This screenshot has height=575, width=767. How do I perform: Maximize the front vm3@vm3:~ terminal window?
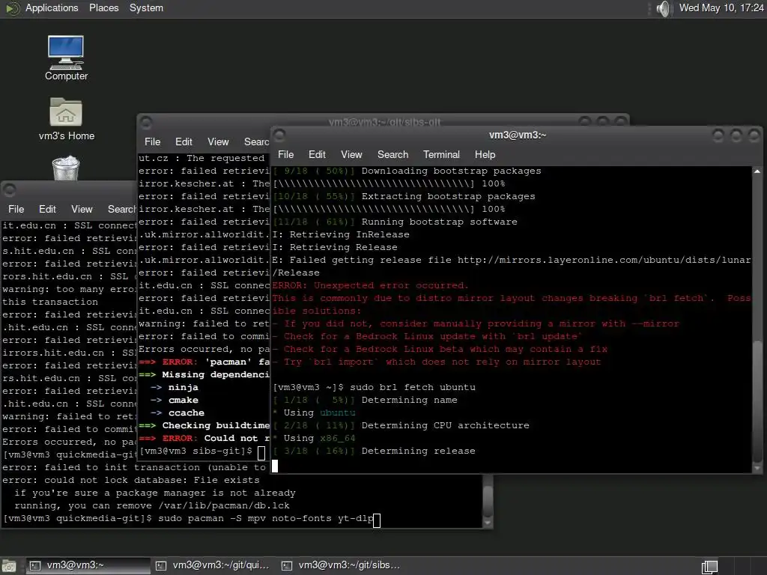[x=736, y=136]
